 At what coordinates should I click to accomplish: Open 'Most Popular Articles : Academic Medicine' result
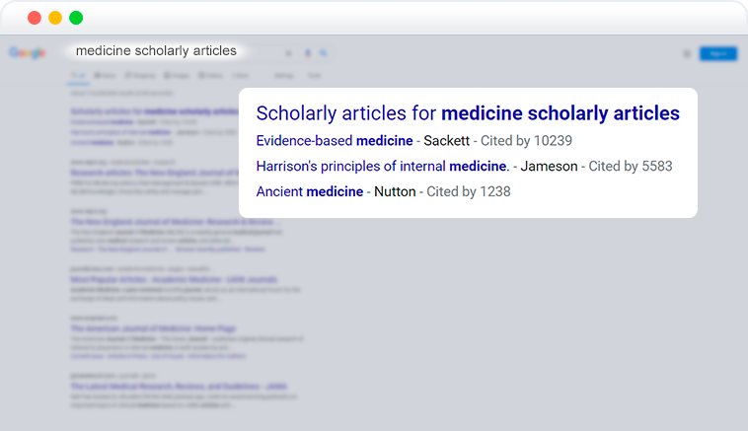coord(174,279)
